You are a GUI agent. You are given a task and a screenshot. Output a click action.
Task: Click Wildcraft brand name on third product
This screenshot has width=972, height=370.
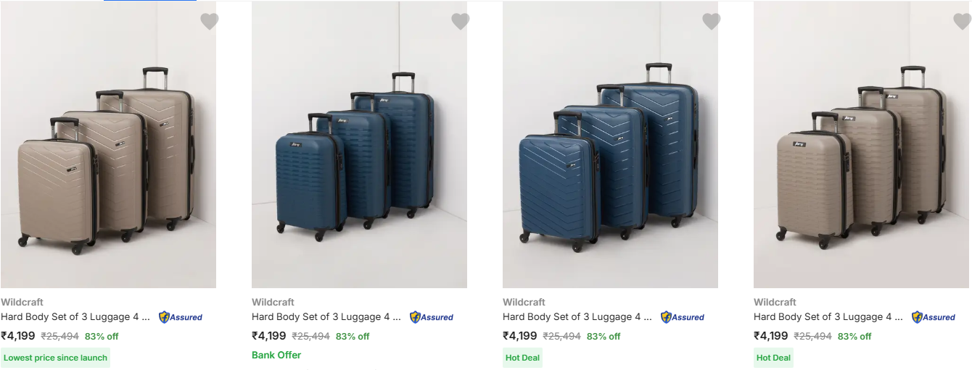(524, 302)
